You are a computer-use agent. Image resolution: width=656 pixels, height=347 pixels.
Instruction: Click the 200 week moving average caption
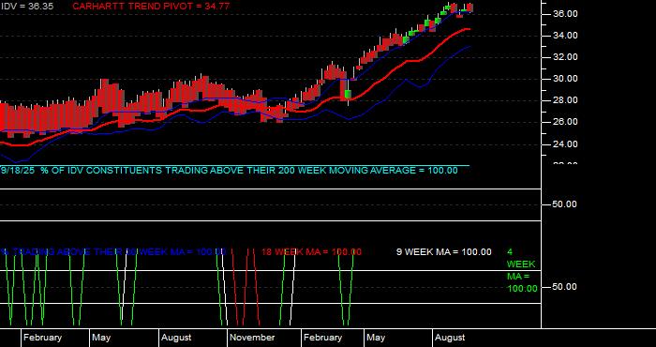(x=230, y=171)
